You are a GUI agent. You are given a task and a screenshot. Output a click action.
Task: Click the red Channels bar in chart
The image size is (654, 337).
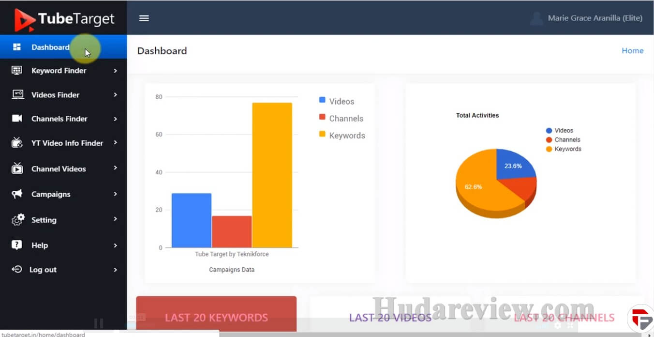[x=232, y=231]
